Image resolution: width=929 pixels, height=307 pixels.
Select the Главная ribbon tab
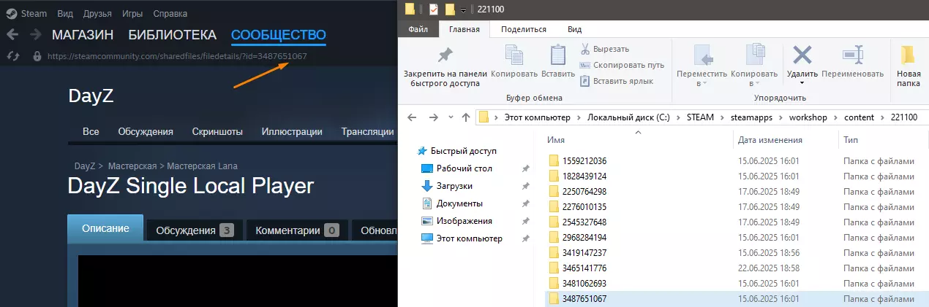pyautogui.click(x=464, y=29)
